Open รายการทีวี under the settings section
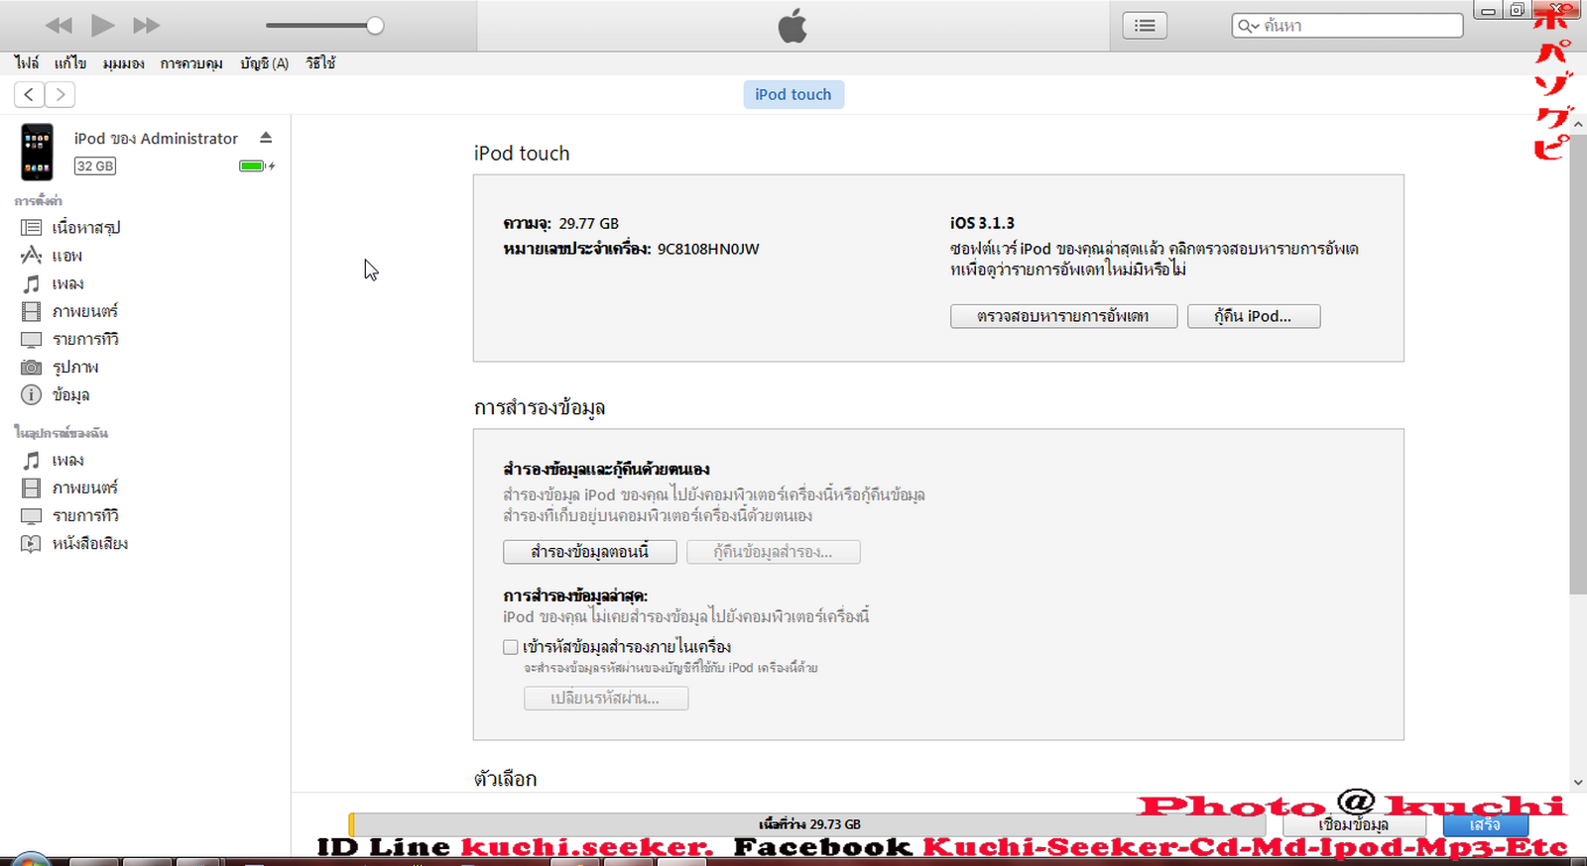 coord(85,339)
